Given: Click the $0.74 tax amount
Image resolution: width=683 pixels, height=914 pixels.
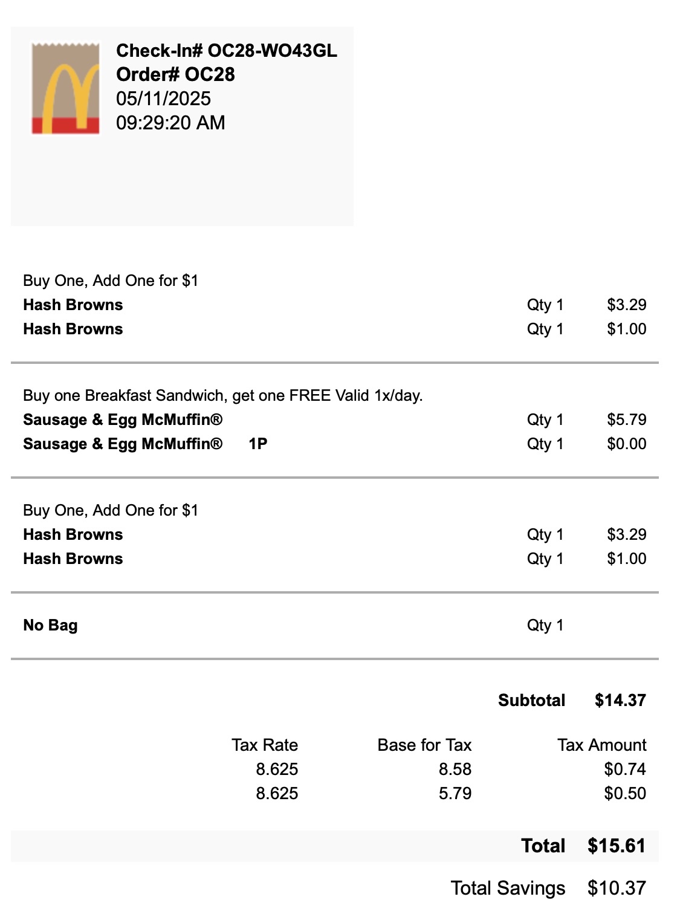Looking at the screenshot, I should (625, 769).
